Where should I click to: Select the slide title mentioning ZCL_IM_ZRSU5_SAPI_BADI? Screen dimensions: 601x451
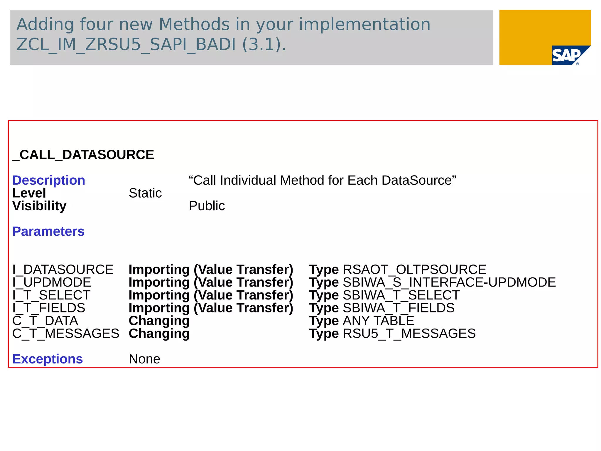[x=223, y=34]
